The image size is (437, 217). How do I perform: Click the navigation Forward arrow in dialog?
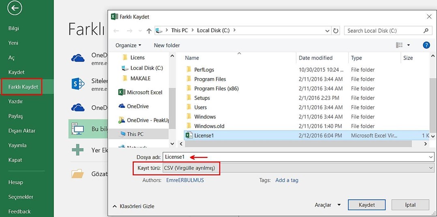pos(130,31)
